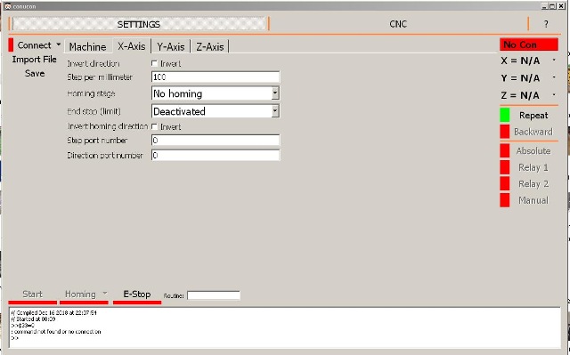The width and height of the screenshot is (570, 355).
Task: Click the Connect button
Action: 34,45
